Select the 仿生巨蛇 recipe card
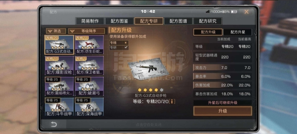This screenshot has height=134, width=297. coord(89,45)
